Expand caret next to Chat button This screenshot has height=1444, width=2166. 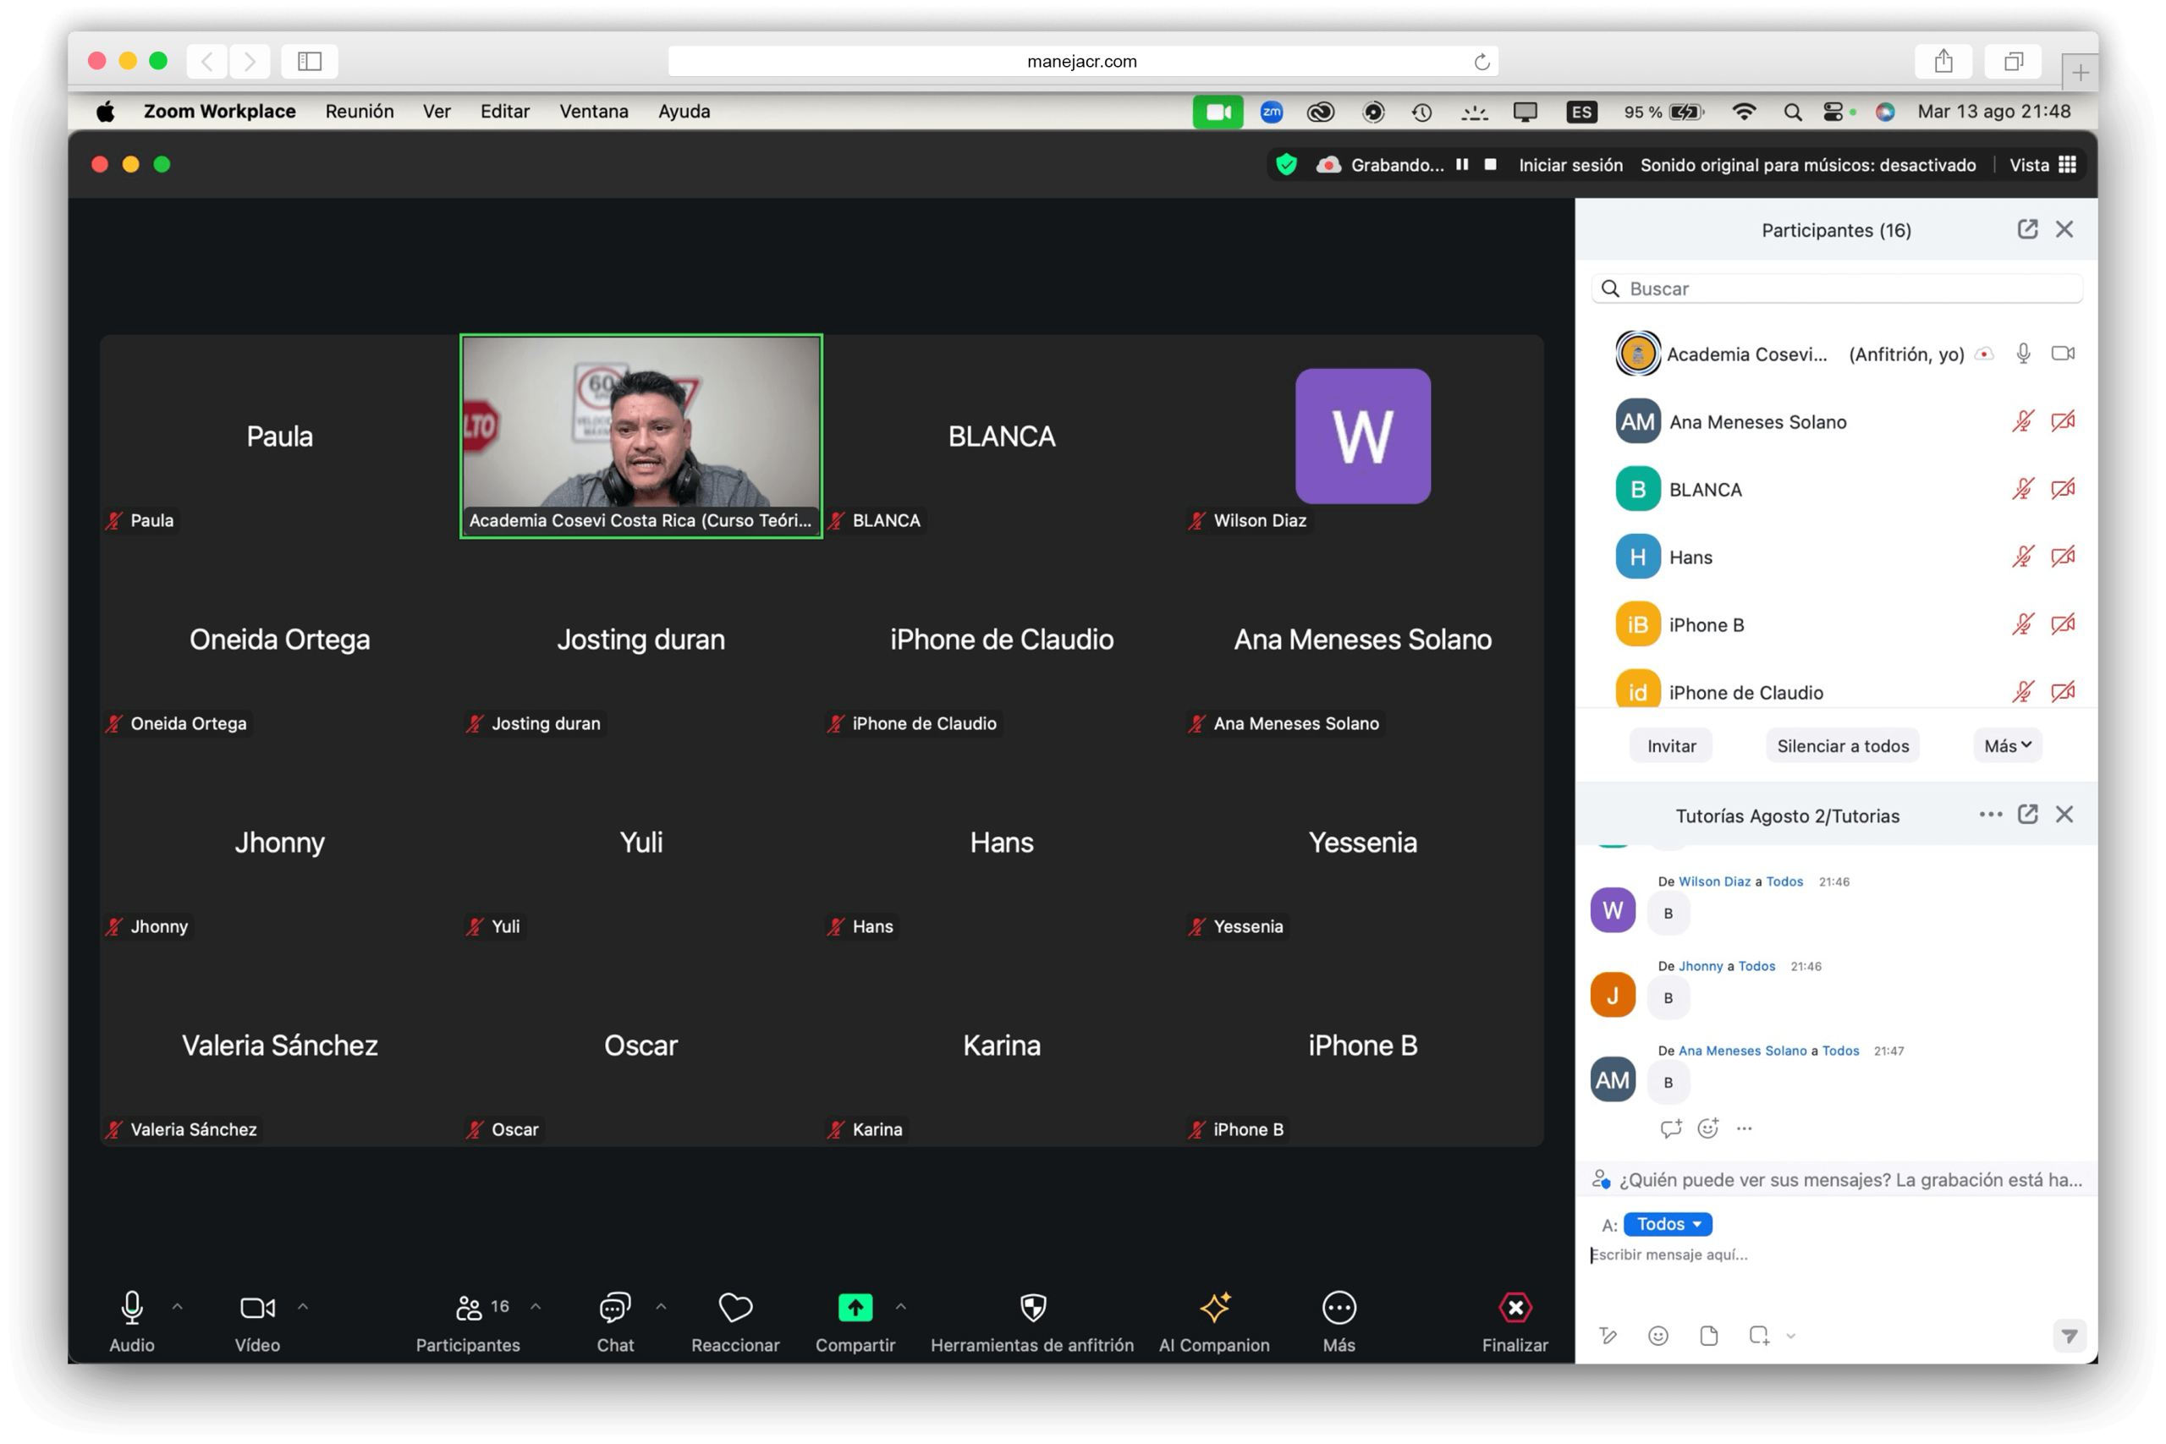(661, 1306)
